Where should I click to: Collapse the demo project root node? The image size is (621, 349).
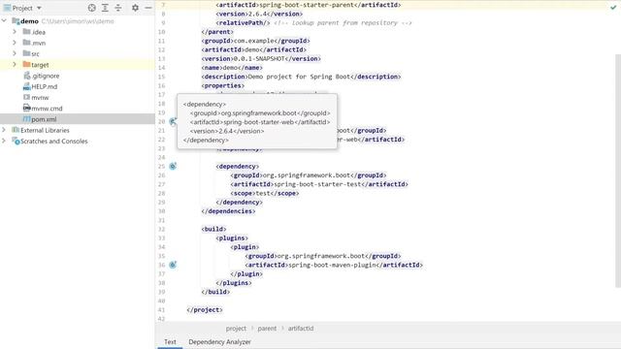pyautogui.click(x=4, y=20)
